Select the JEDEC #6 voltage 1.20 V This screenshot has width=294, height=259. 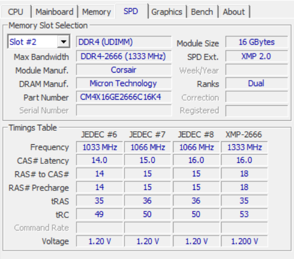(99, 241)
